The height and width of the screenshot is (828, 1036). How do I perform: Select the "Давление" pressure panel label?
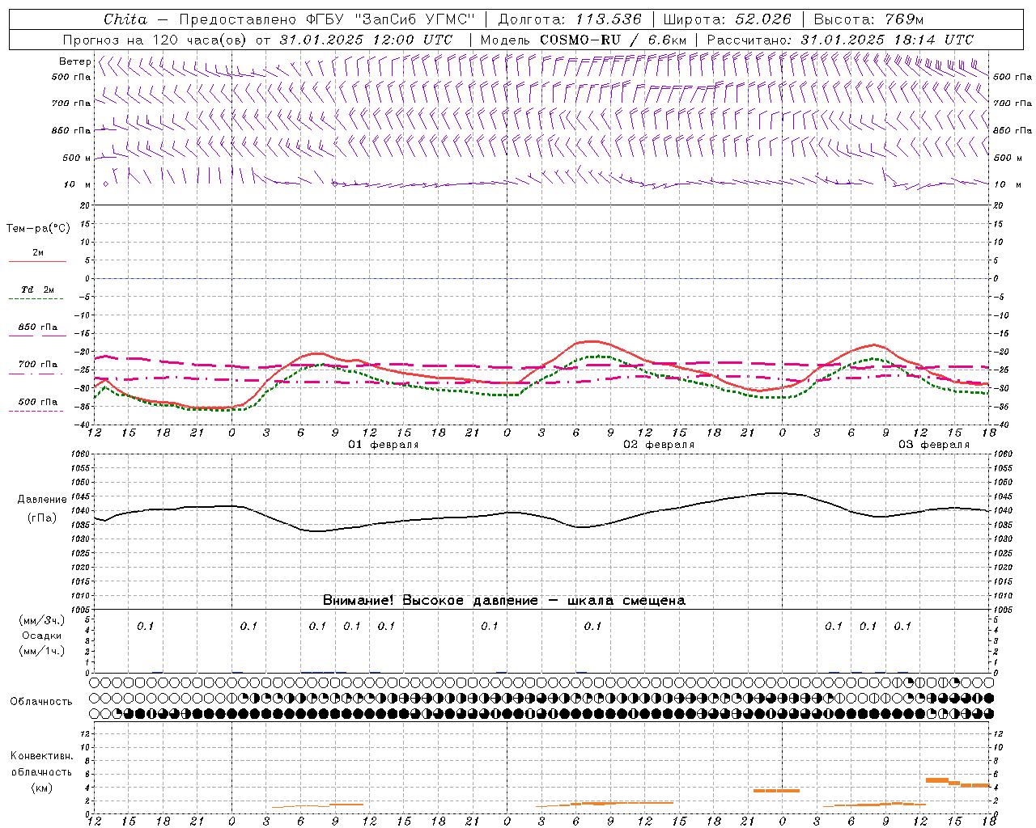(x=42, y=500)
